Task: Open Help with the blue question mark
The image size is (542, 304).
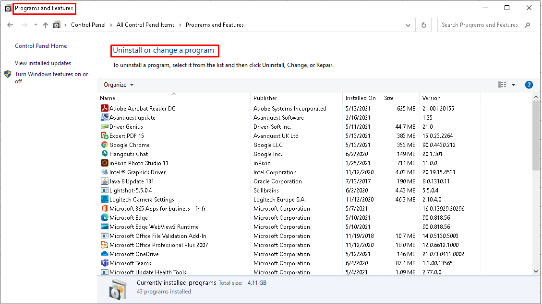Action: coord(529,85)
